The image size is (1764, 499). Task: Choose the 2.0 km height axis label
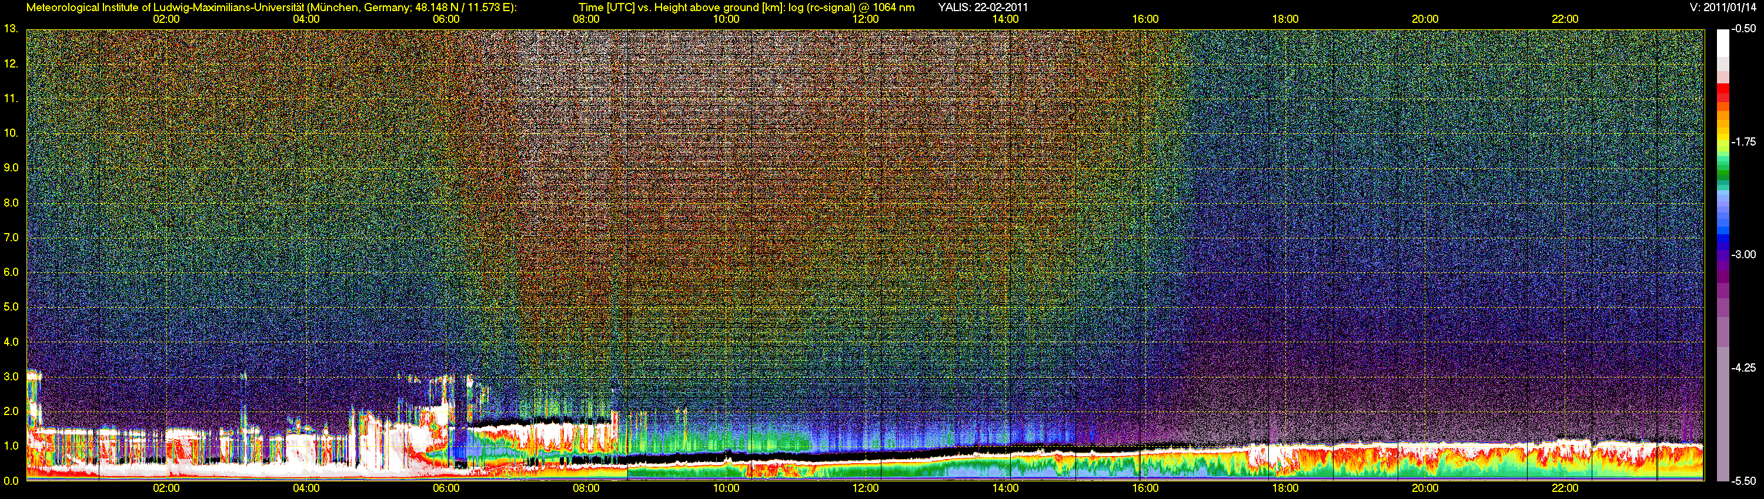coord(11,411)
